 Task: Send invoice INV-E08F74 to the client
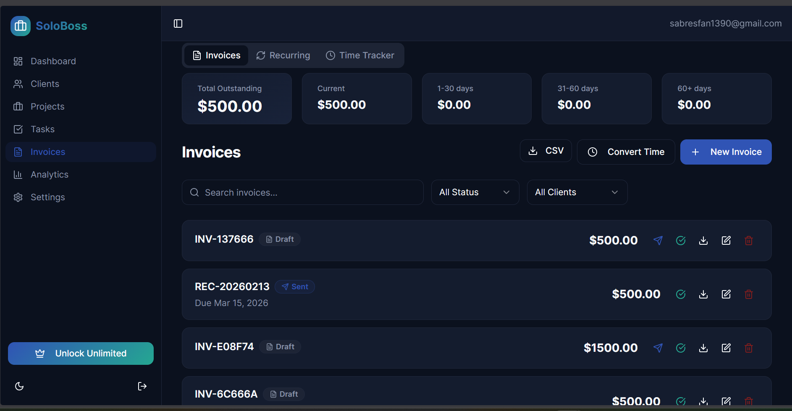pyautogui.click(x=658, y=348)
